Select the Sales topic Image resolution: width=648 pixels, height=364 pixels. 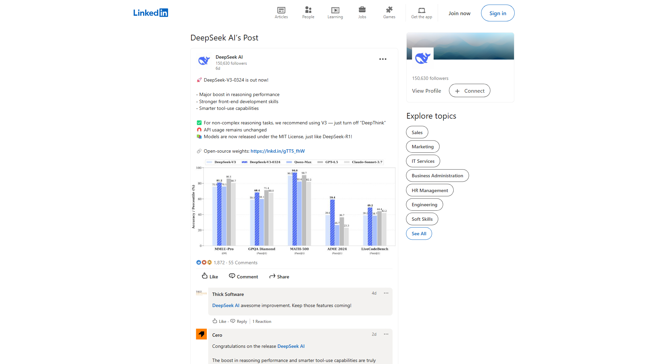tap(417, 132)
